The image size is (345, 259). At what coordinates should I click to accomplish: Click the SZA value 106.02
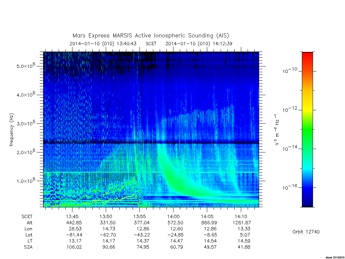[74, 247]
